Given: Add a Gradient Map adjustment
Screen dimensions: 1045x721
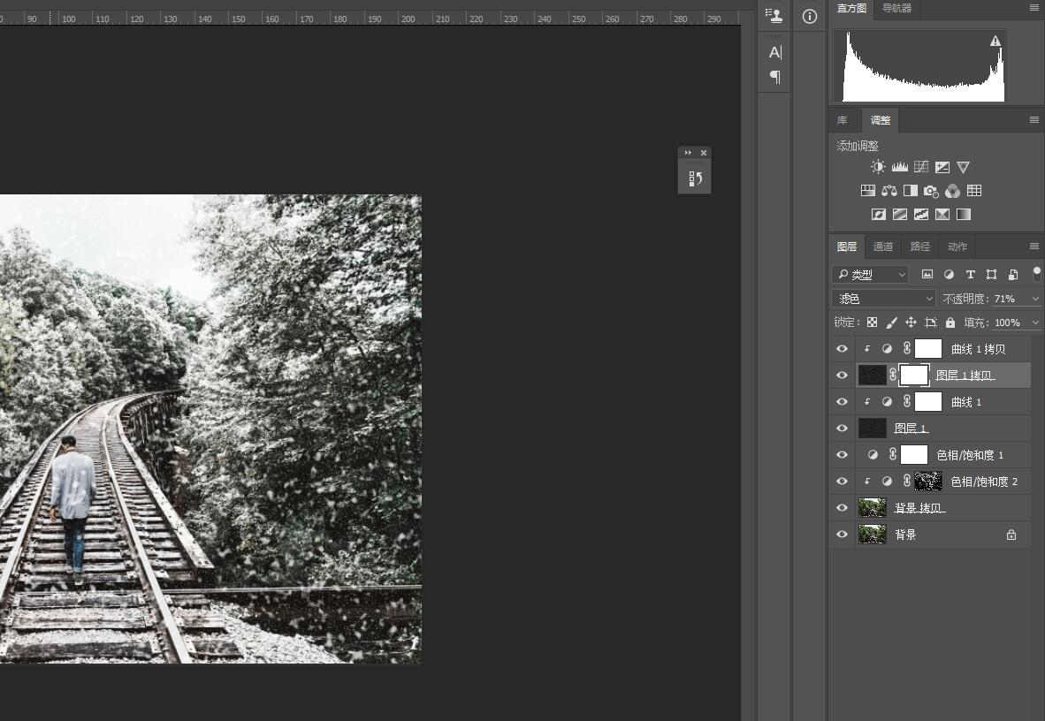Looking at the screenshot, I should 964,214.
